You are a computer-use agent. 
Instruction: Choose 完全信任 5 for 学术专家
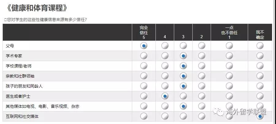(x=144, y=56)
